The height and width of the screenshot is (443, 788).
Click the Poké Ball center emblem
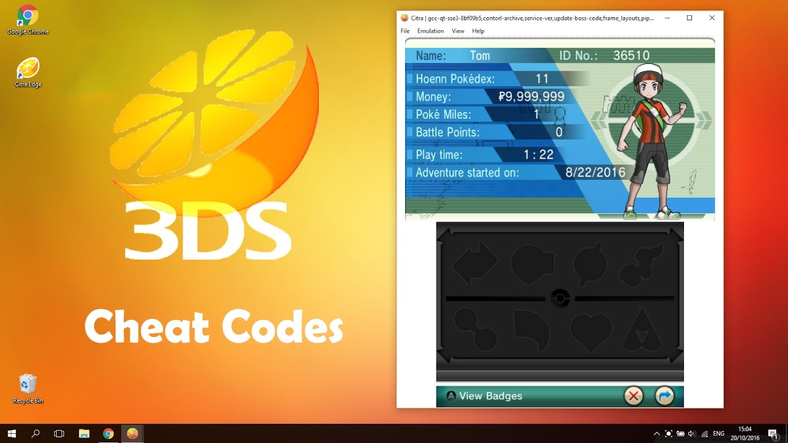(x=560, y=298)
